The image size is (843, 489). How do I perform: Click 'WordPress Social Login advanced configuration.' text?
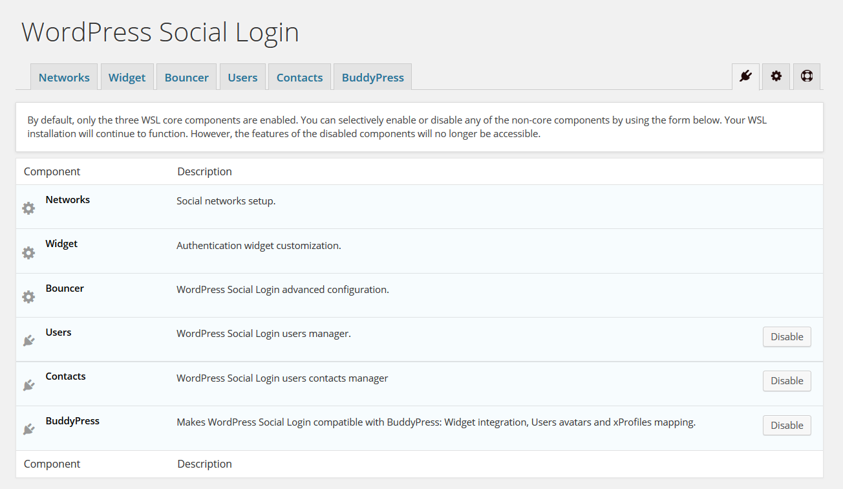[283, 290]
